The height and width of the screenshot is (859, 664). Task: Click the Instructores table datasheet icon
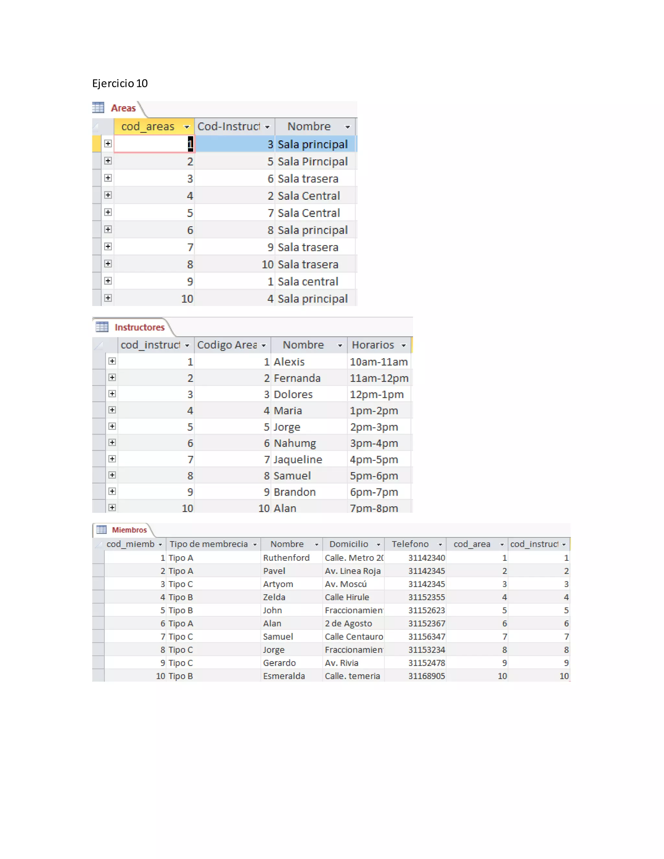102,326
